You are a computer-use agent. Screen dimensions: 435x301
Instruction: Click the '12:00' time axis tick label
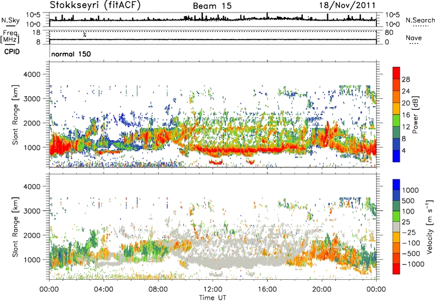click(213, 290)
